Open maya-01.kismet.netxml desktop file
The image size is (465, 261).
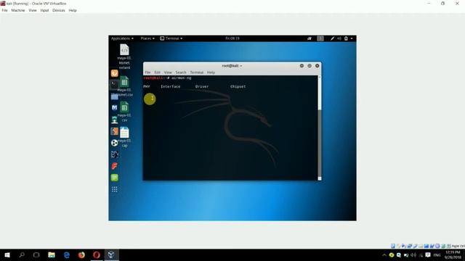click(x=124, y=57)
